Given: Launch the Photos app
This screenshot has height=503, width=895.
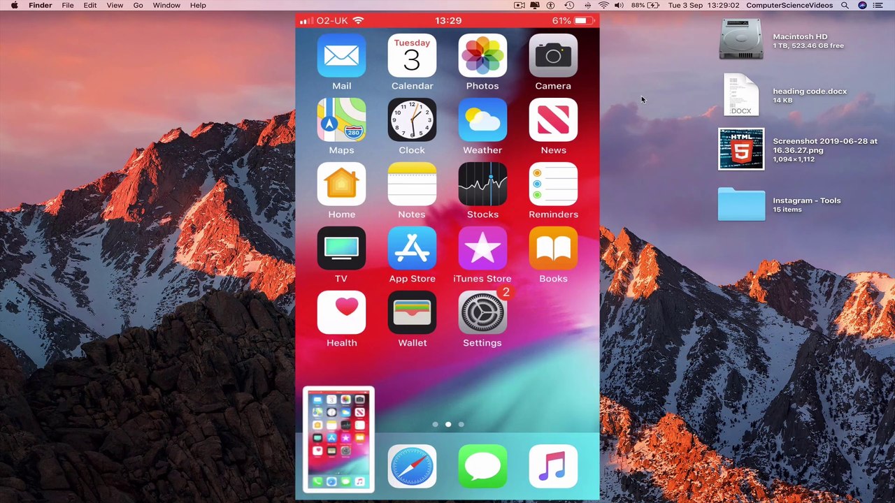Looking at the screenshot, I should [x=482, y=56].
